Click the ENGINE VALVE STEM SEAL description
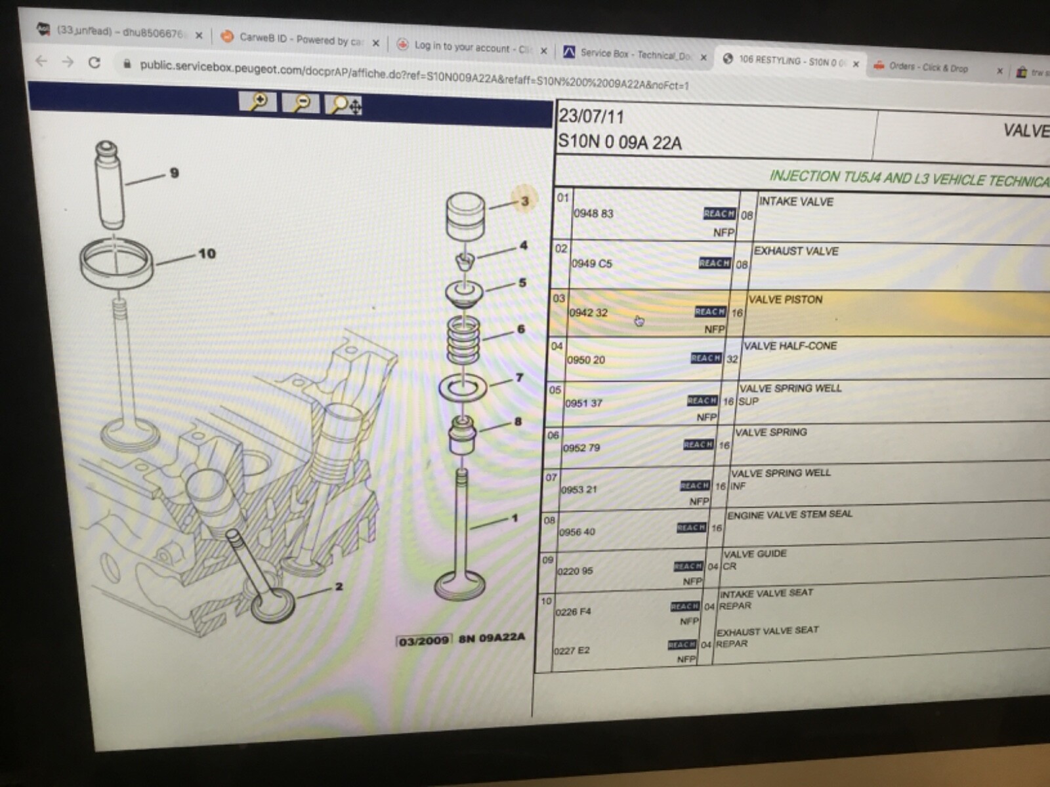The image size is (1050, 787). (x=789, y=515)
